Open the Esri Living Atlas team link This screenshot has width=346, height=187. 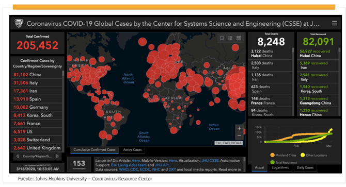(129, 165)
